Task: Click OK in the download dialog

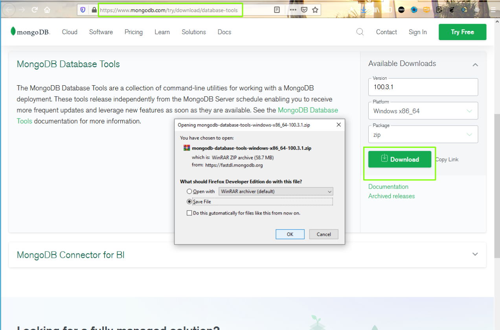Action: pos(290,234)
